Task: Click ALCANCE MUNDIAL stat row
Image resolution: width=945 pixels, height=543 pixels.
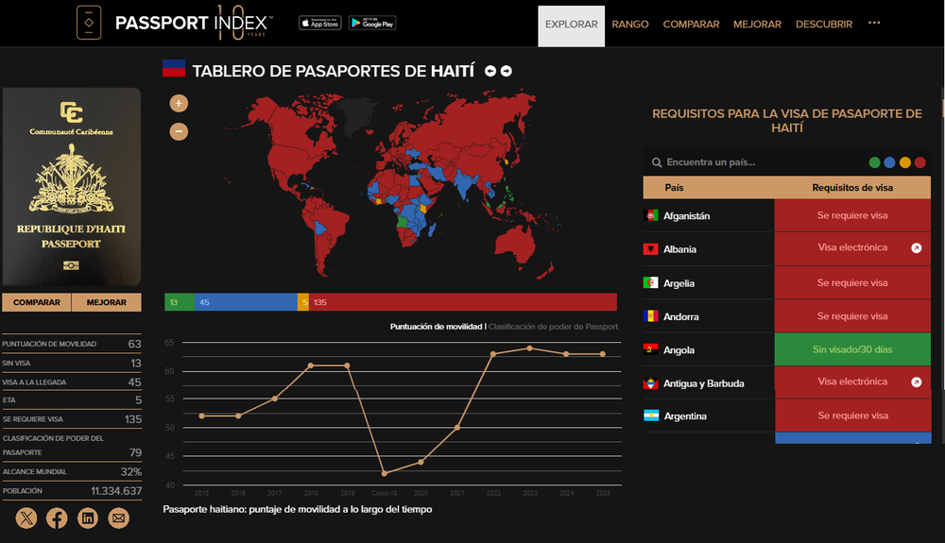Action: [72, 471]
